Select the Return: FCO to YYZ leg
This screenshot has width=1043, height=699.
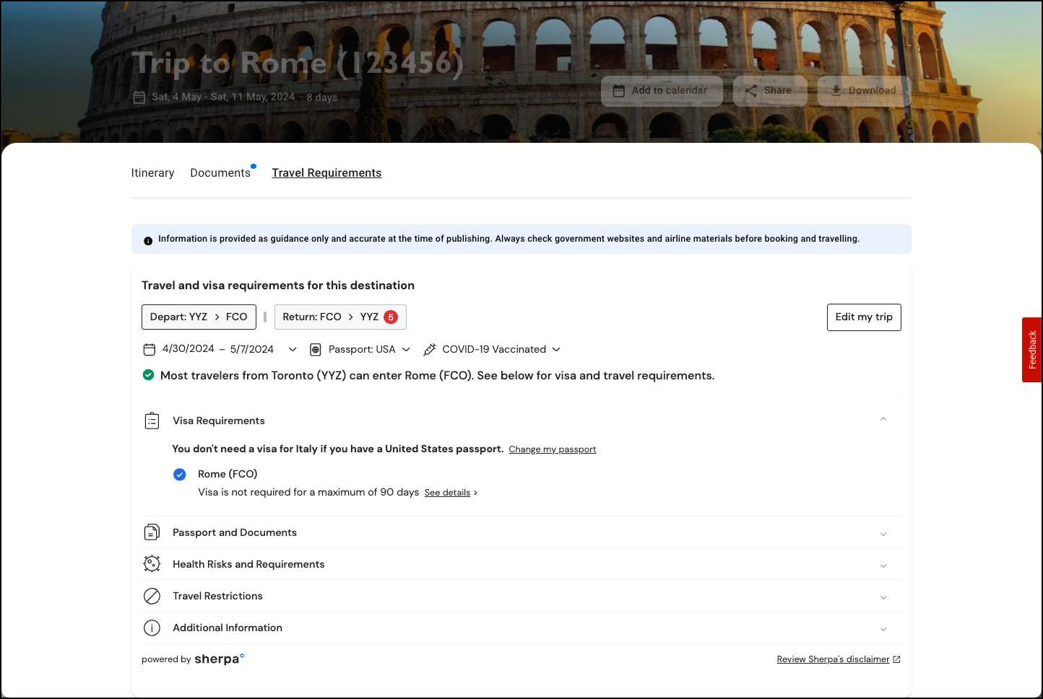coord(340,317)
